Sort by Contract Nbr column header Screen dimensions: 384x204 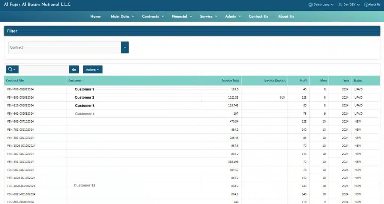(15, 81)
